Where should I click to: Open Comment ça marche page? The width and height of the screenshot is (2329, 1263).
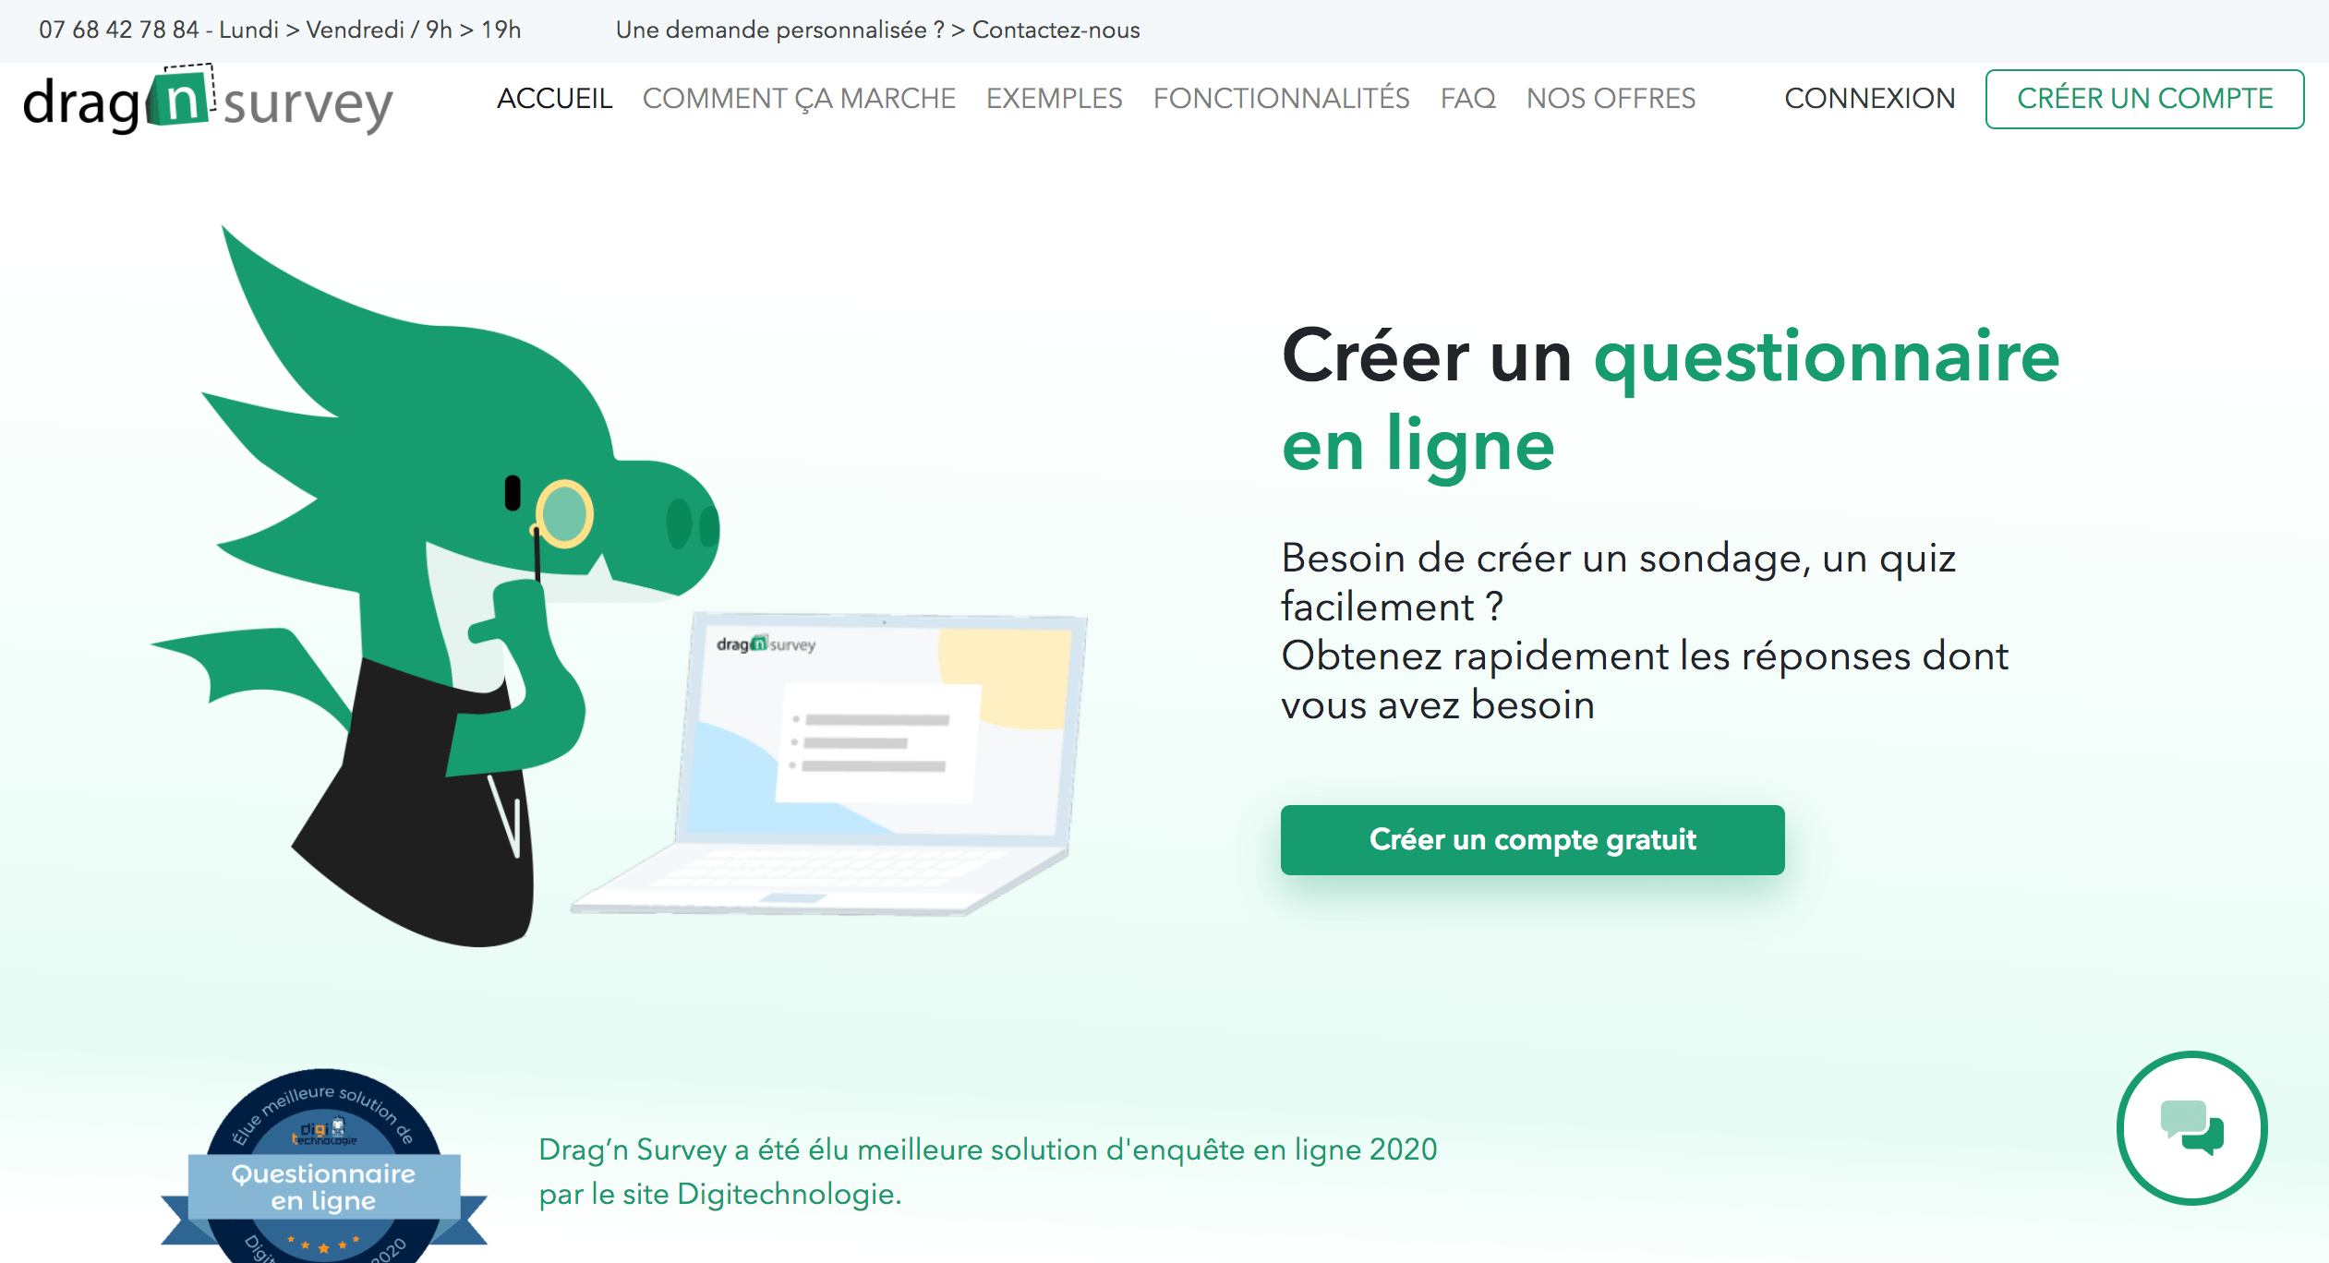799,98
